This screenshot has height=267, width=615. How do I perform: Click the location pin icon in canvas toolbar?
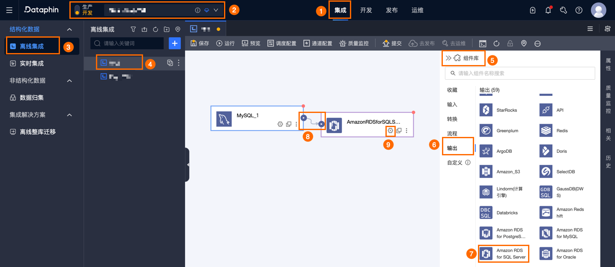(524, 43)
